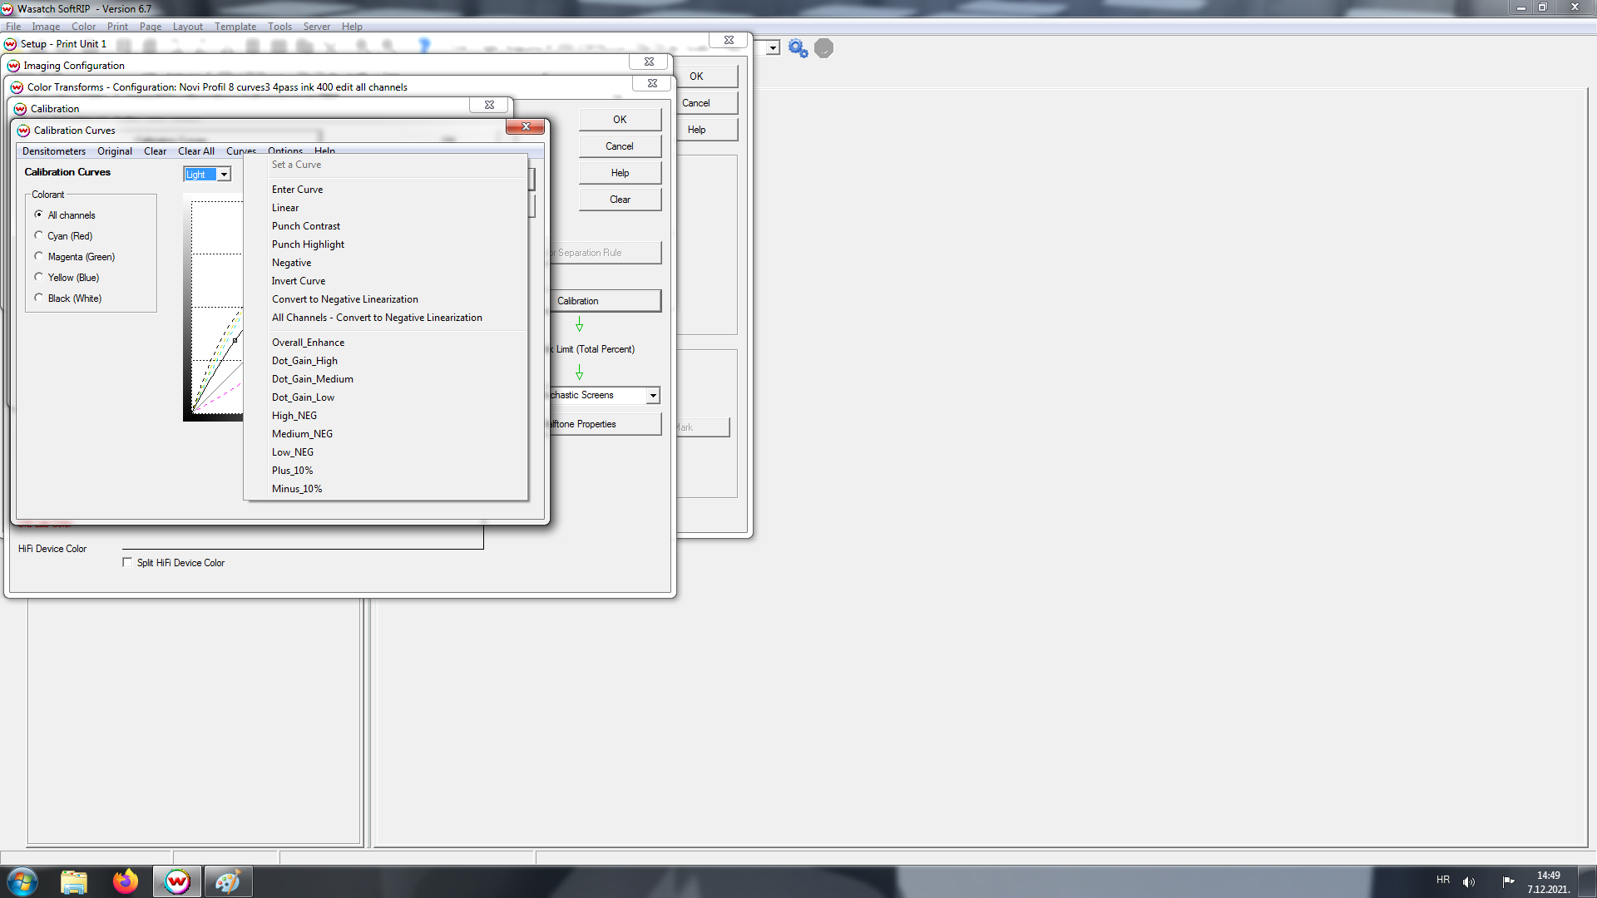
Task: Open Halftone Properties button
Action: coord(604,424)
